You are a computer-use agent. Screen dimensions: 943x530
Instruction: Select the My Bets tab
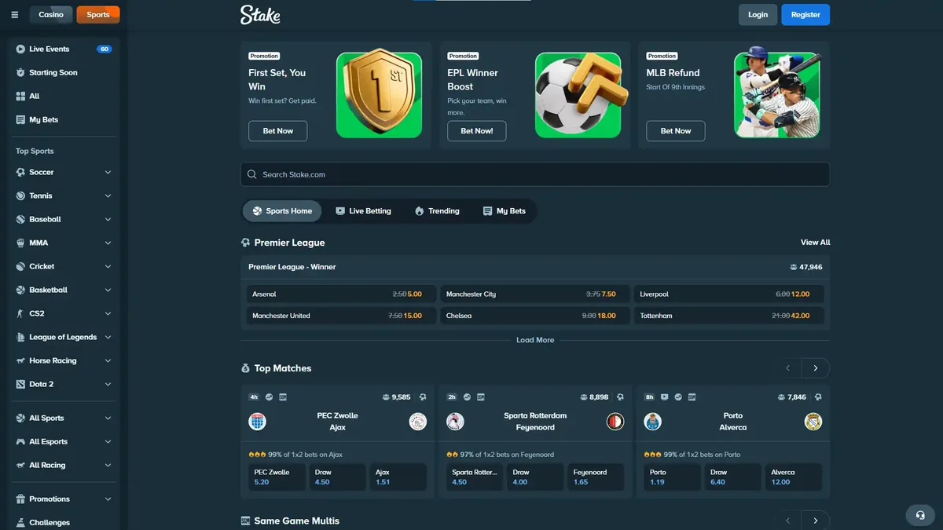tap(504, 211)
